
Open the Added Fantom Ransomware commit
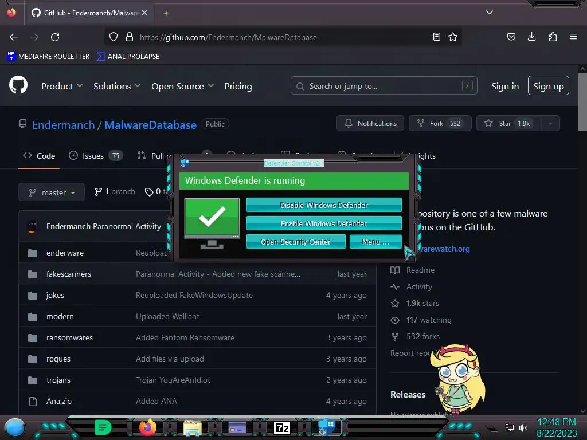(185, 337)
